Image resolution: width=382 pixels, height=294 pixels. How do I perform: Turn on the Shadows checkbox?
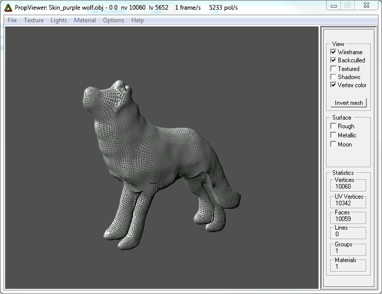[x=333, y=77]
